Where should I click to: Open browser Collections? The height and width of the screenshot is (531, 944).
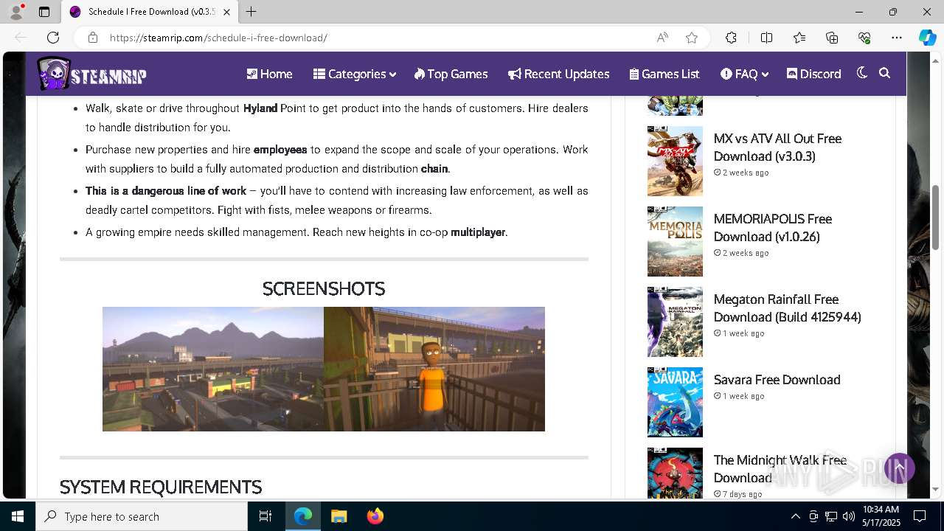coord(832,38)
